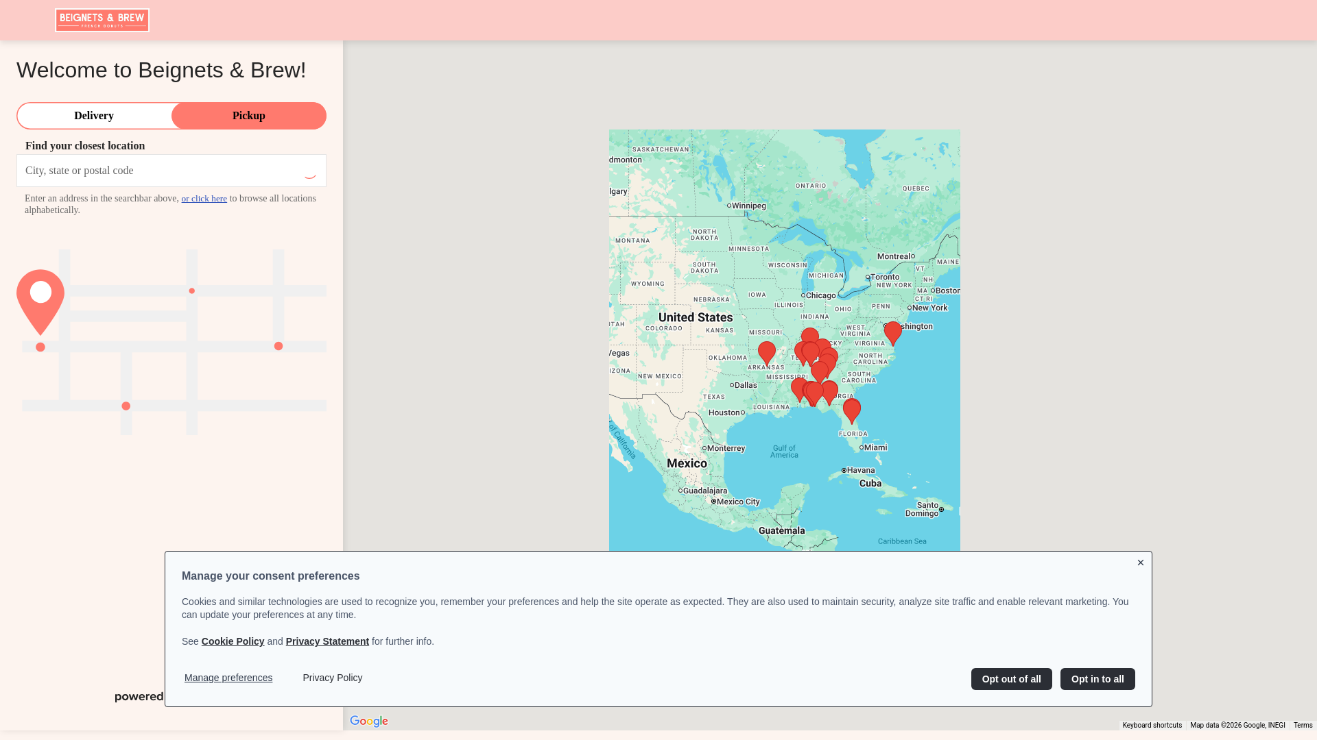Click the 'Cuba' map label
Image resolution: width=1317 pixels, height=740 pixels.
pos(870,483)
